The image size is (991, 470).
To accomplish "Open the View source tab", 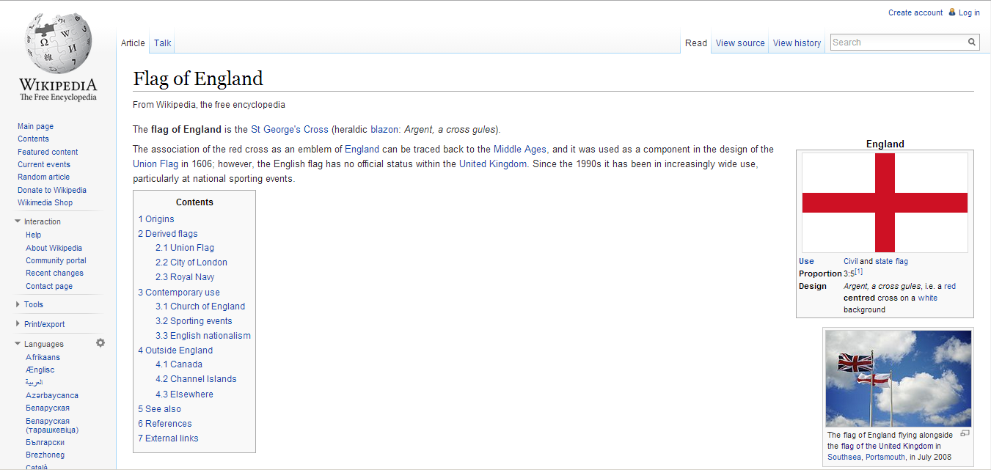I will (x=740, y=43).
